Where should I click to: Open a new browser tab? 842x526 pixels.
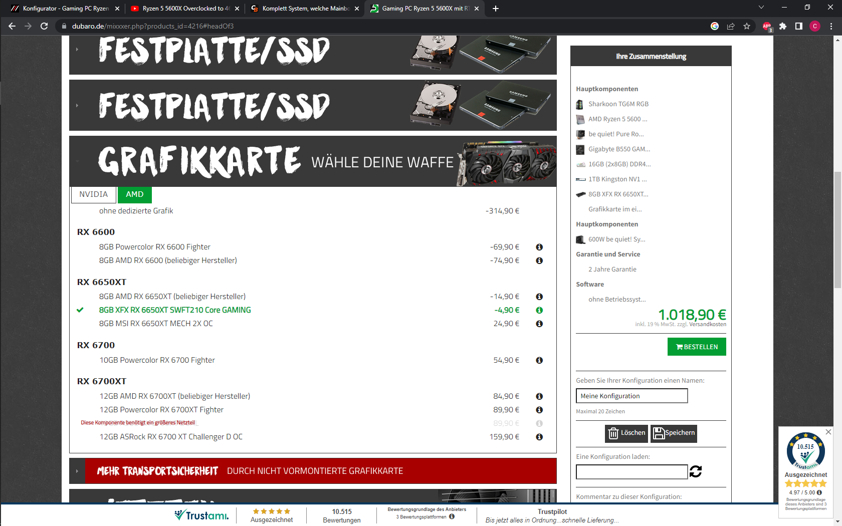click(496, 9)
